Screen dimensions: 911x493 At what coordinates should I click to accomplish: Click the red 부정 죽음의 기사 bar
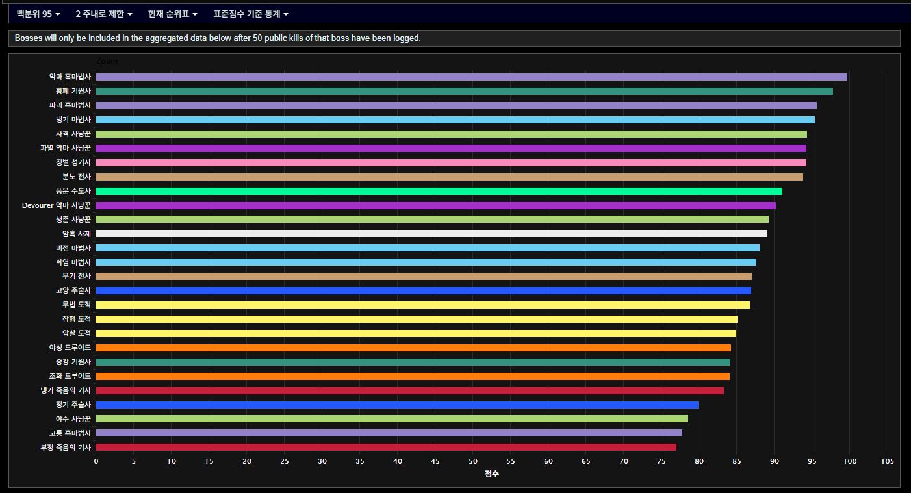pyautogui.click(x=386, y=448)
